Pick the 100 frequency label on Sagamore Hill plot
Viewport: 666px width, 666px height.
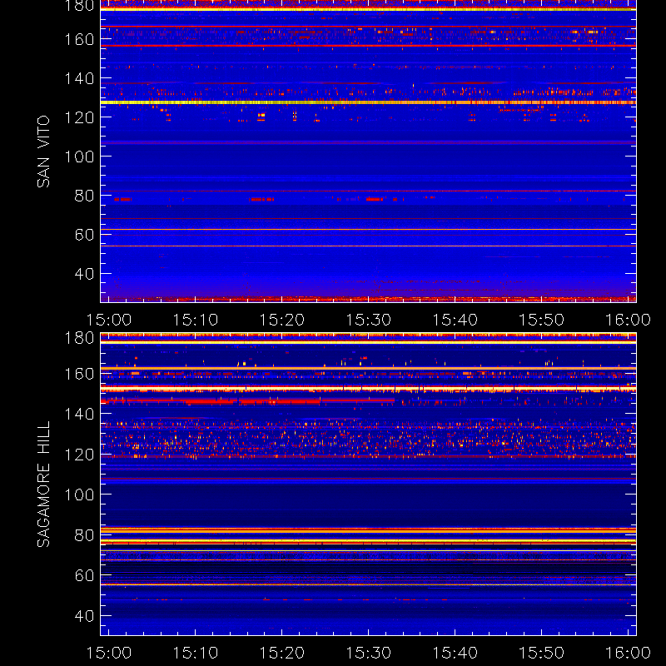pyautogui.click(x=79, y=495)
